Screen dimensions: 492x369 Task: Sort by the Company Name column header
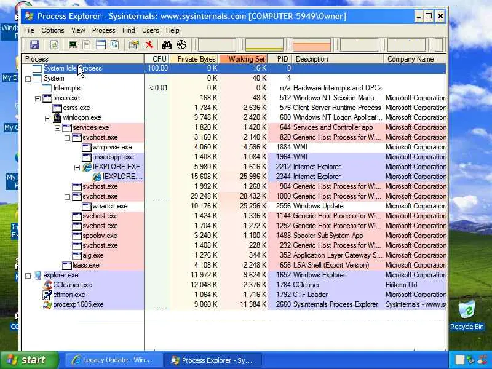[x=415, y=59]
